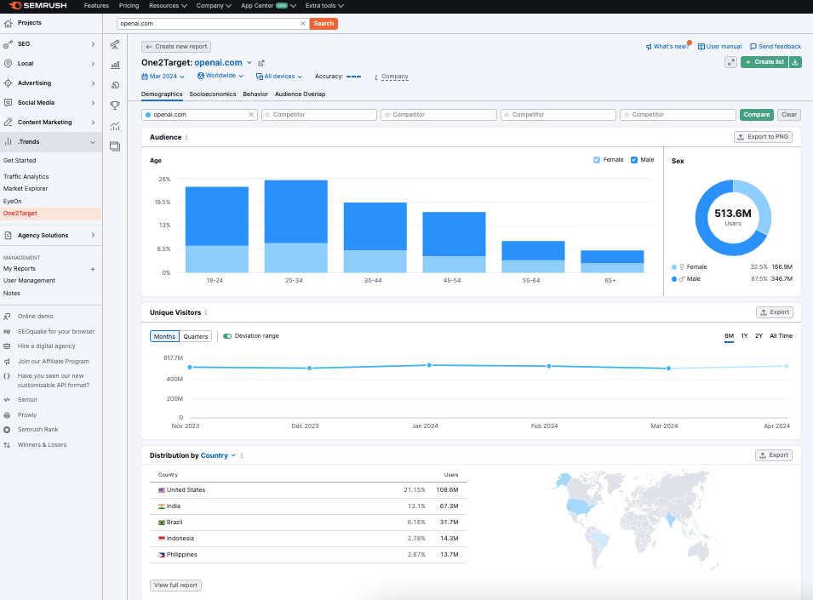Open the telescope icon in secondary sidebar
This screenshot has height=600, width=813.
coord(115,45)
